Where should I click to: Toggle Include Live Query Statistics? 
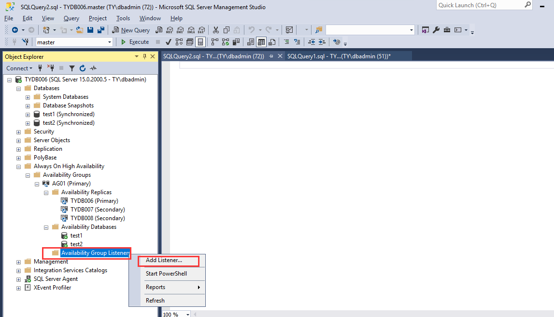click(x=226, y=42)
